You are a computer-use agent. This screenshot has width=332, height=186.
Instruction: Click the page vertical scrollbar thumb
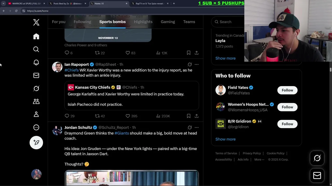(330, 70)
